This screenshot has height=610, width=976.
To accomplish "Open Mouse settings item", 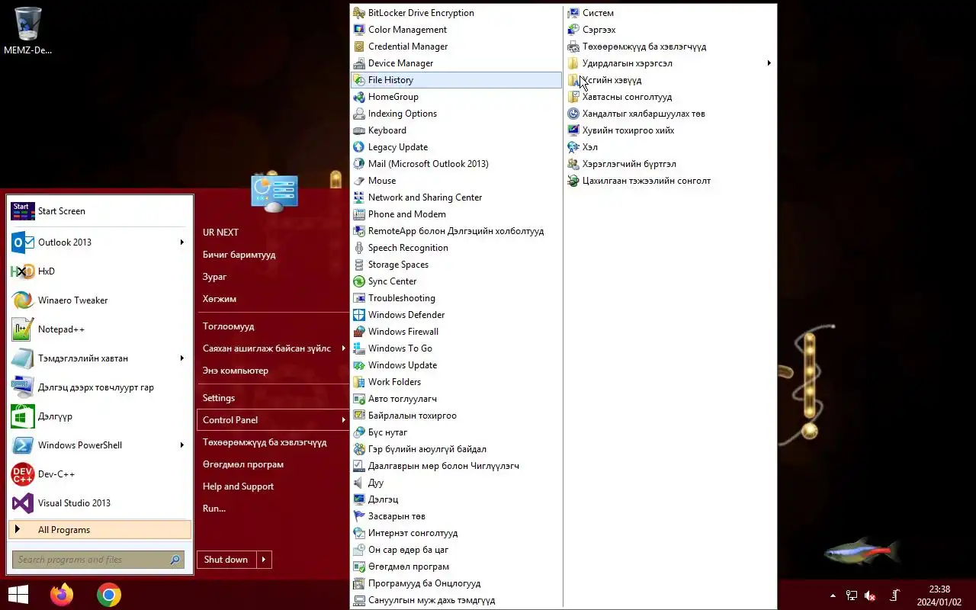I will point(456,181).
